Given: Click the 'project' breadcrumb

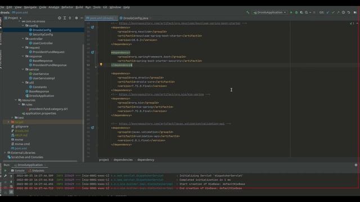Looking at the screenshot, I should coord(103,160).
